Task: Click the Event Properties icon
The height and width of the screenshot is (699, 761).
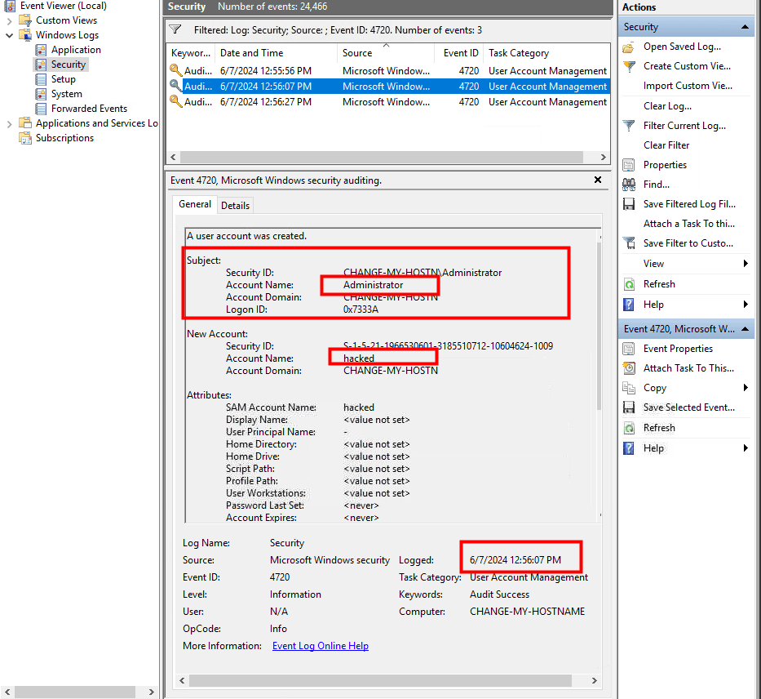Action: pos(628,349)
